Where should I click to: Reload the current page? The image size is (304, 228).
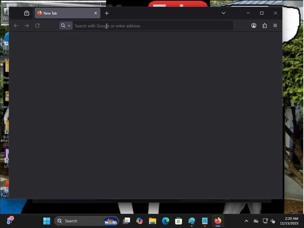click(37, 26)
